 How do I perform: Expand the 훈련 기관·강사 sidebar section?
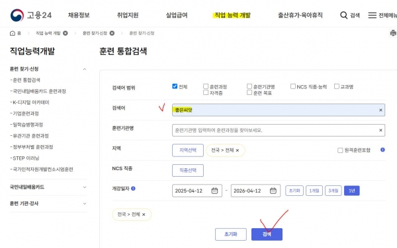click(85, 204)
